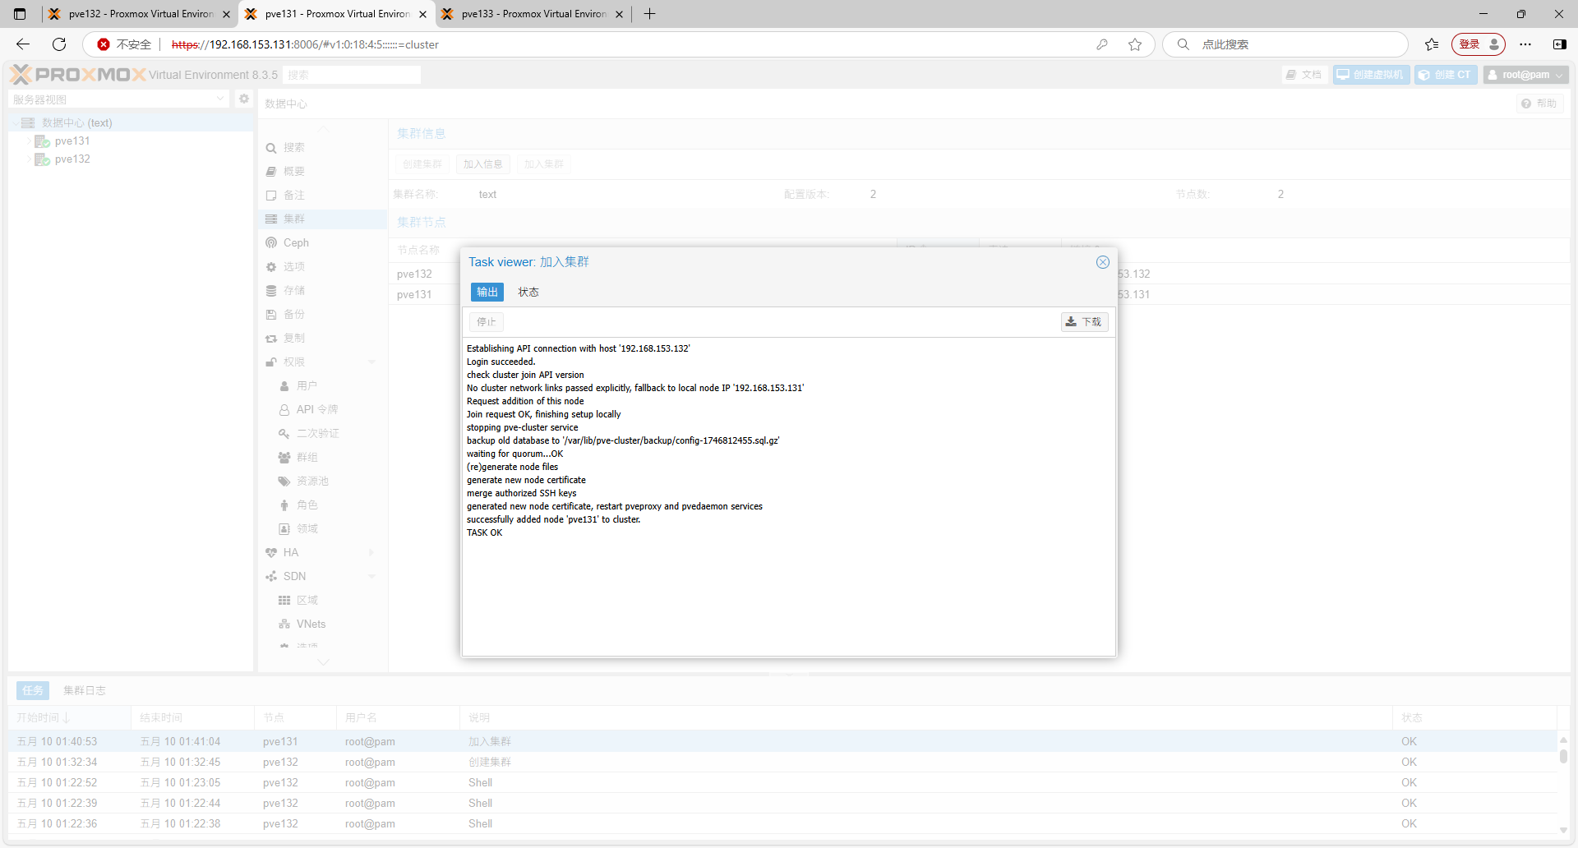Screen dimensions: 1578x848
Task: Open the Ceph menu item
Action: click(x=322, y=243)
